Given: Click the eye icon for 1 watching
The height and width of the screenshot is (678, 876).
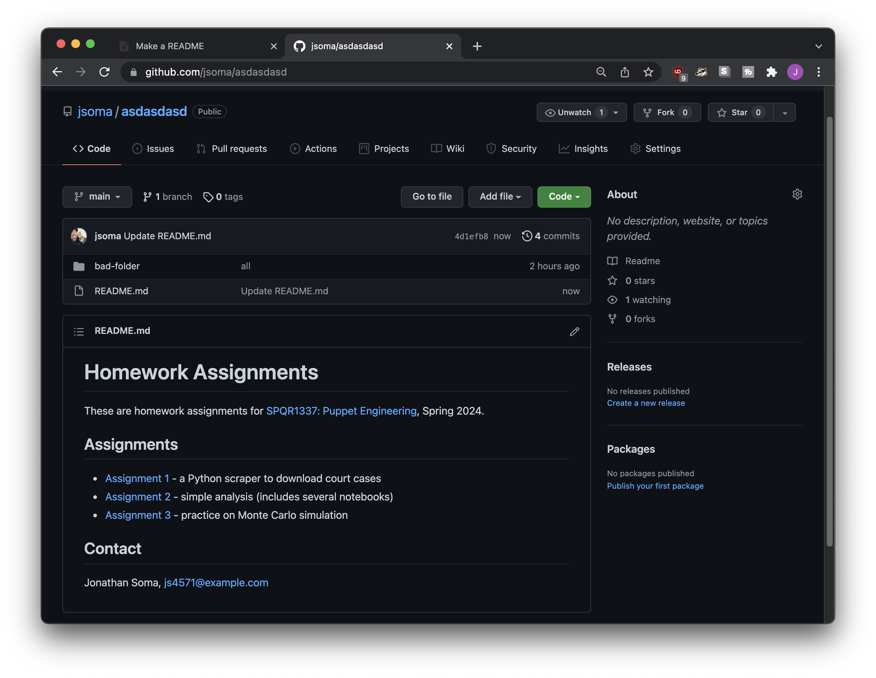Looking at the screenshot, I should coord(613,299).
